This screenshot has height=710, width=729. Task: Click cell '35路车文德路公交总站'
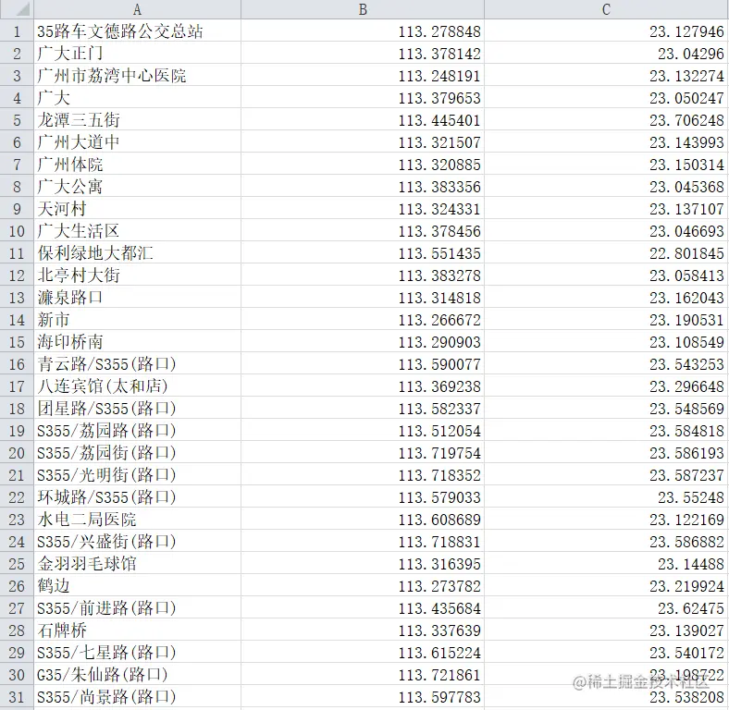click(137, 31)
